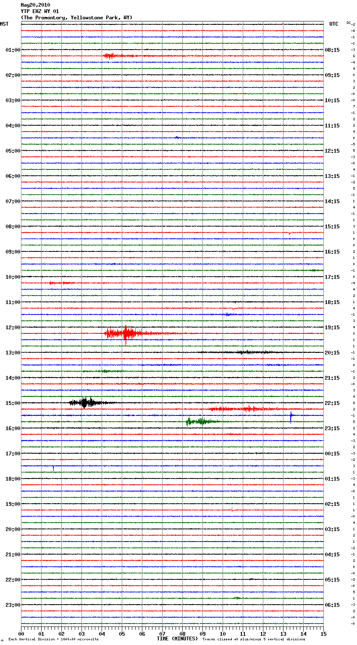The image size is (357, 645).
Task: Select the 12:00 MST hour label
Action: [x=13, y=328]
